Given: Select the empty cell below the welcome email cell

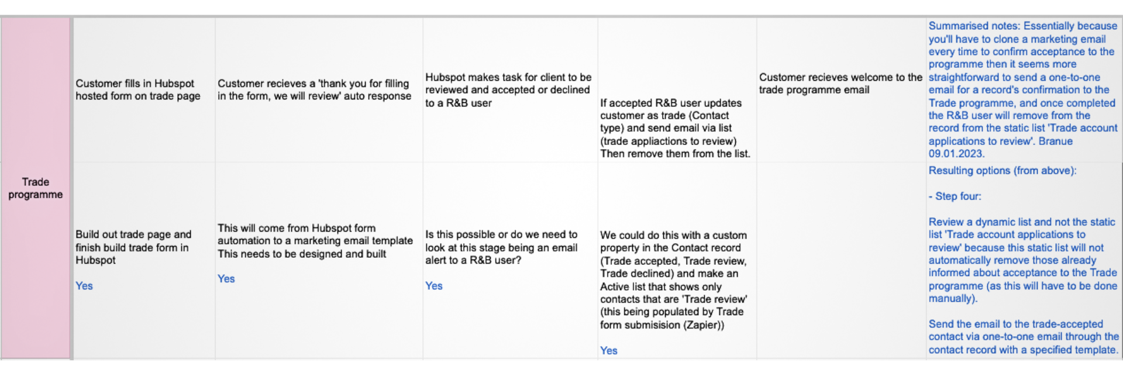Looking at the screenshot, I should tap(840, 260).
